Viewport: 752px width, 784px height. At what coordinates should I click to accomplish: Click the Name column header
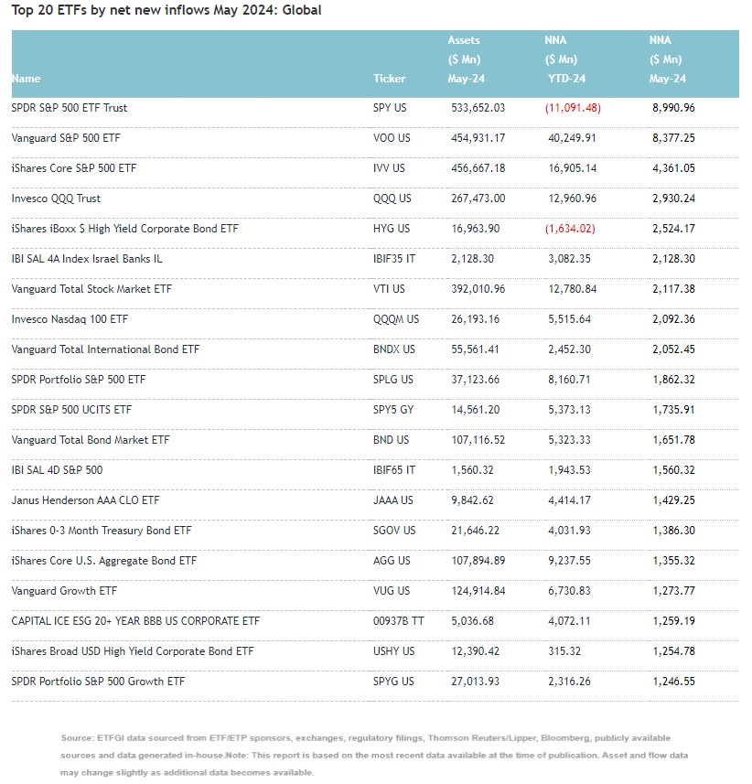(27, 79)
